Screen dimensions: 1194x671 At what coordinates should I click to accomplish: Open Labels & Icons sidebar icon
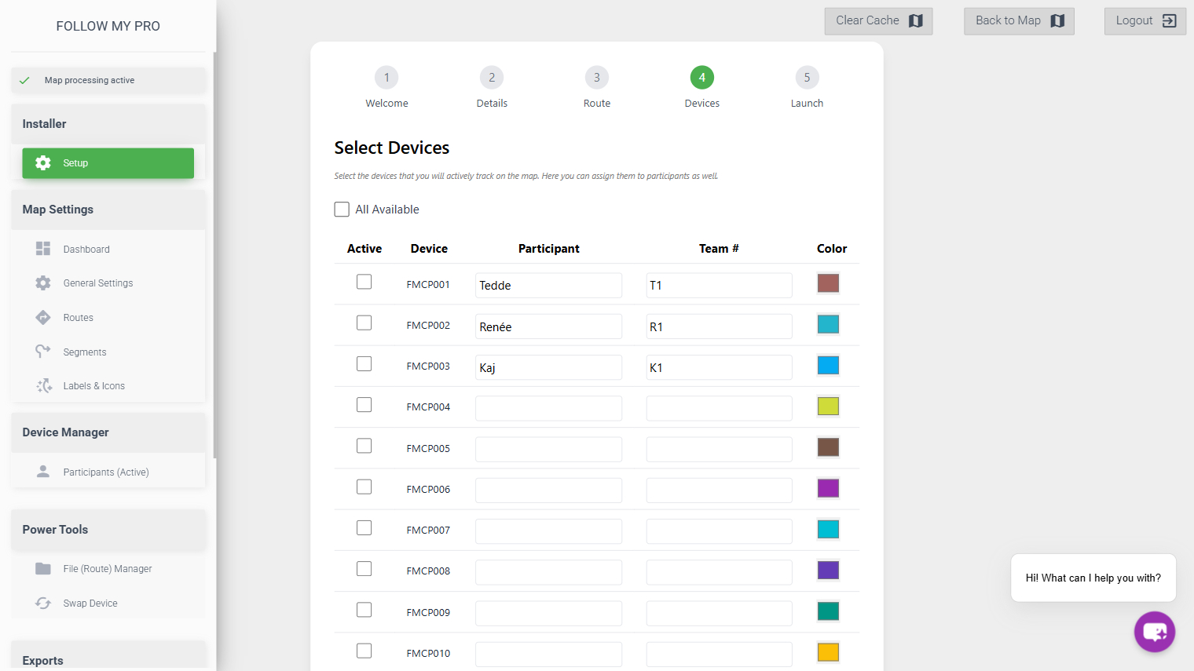click(44, 386)
